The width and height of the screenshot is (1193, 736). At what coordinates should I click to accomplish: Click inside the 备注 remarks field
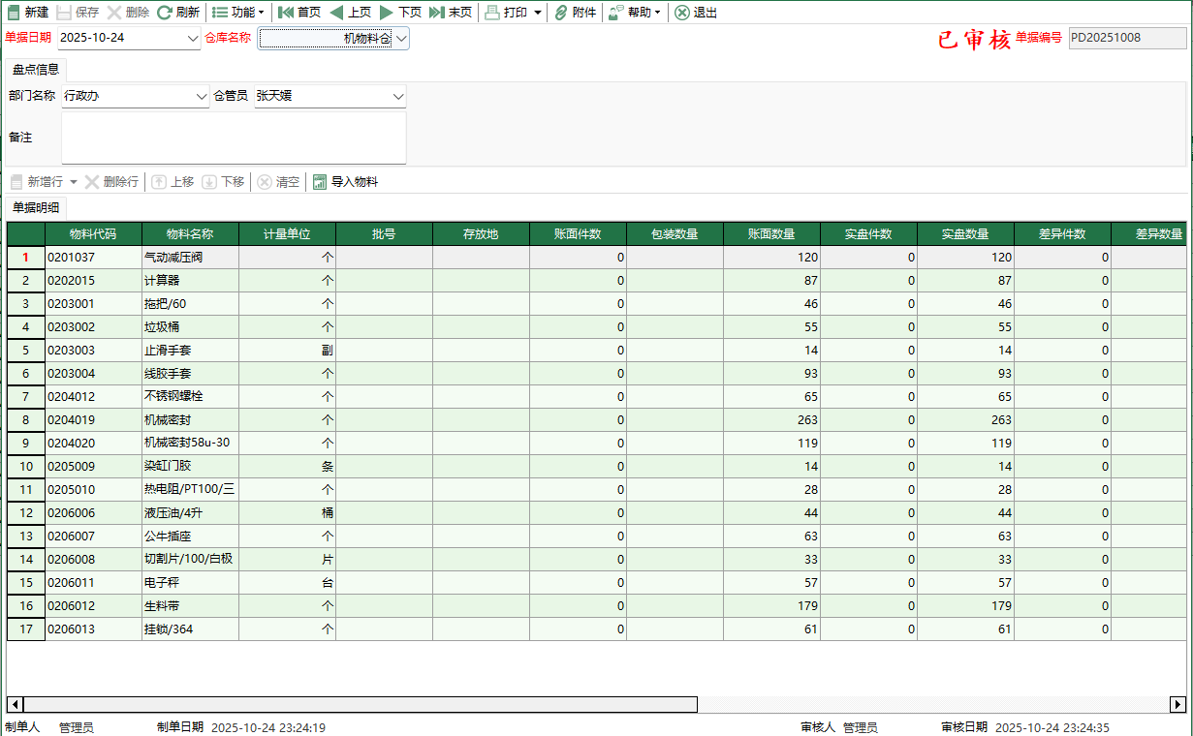point(234,138)
